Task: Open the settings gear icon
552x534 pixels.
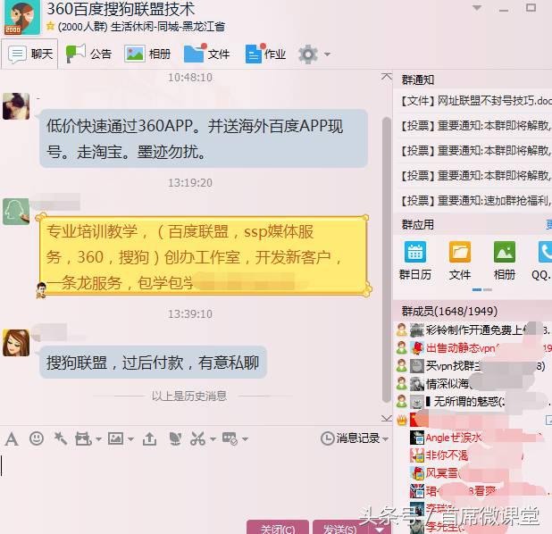Action: (308, 54)
